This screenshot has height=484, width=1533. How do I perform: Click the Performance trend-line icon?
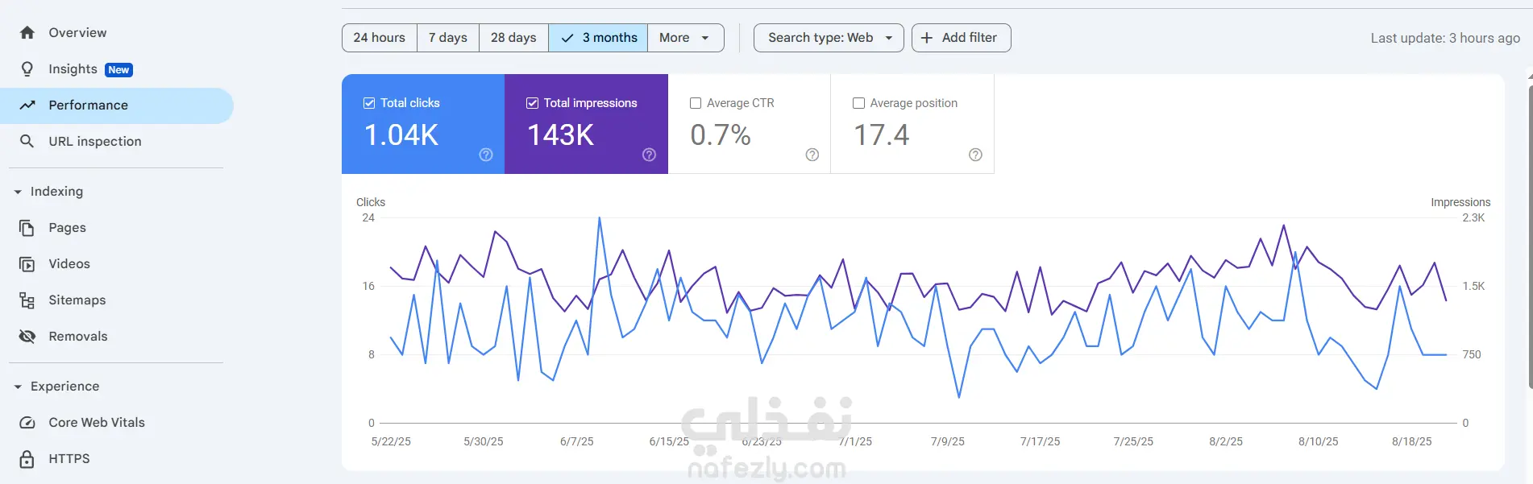pyautogui.click(x=27, y=105)
